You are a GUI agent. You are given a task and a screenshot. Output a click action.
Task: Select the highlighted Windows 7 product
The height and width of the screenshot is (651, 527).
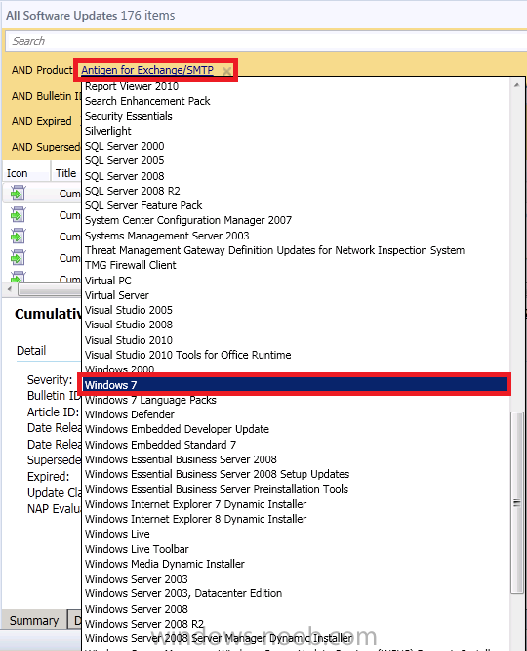pyautogui.click(x=295, y=385)
